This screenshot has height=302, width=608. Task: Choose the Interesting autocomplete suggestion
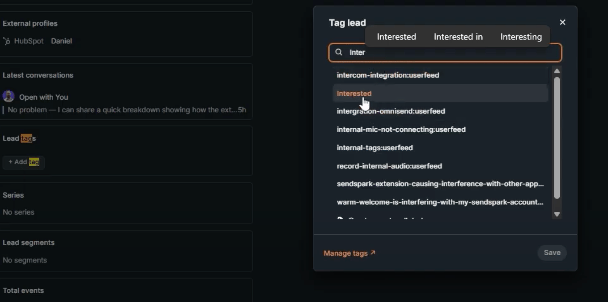tap(521, 37)
